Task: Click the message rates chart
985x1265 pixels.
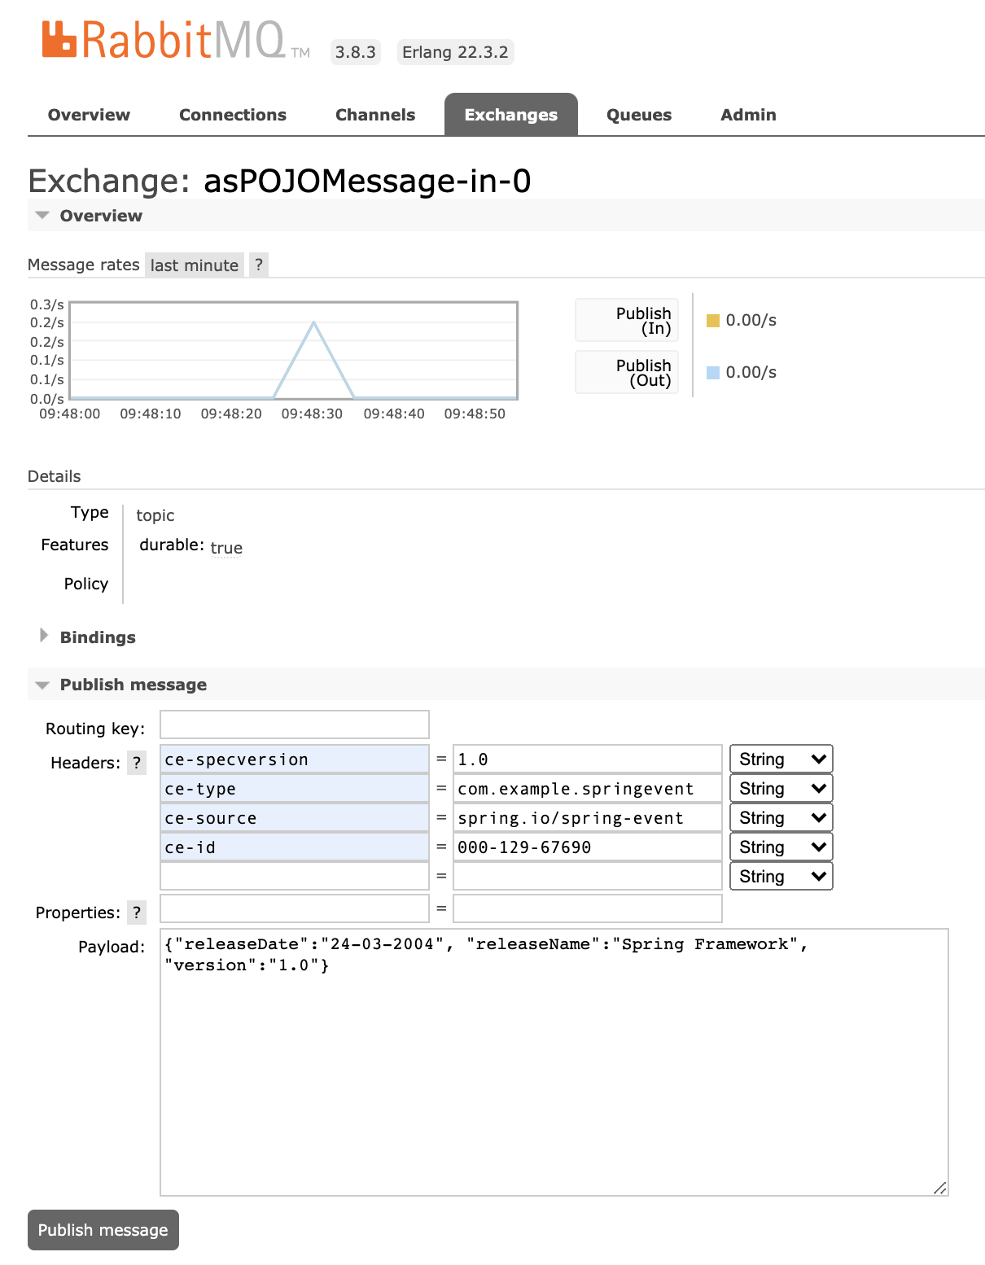Action: [x=294, y=351]
